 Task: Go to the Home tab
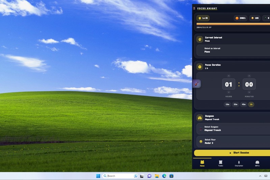pos(202,163)
